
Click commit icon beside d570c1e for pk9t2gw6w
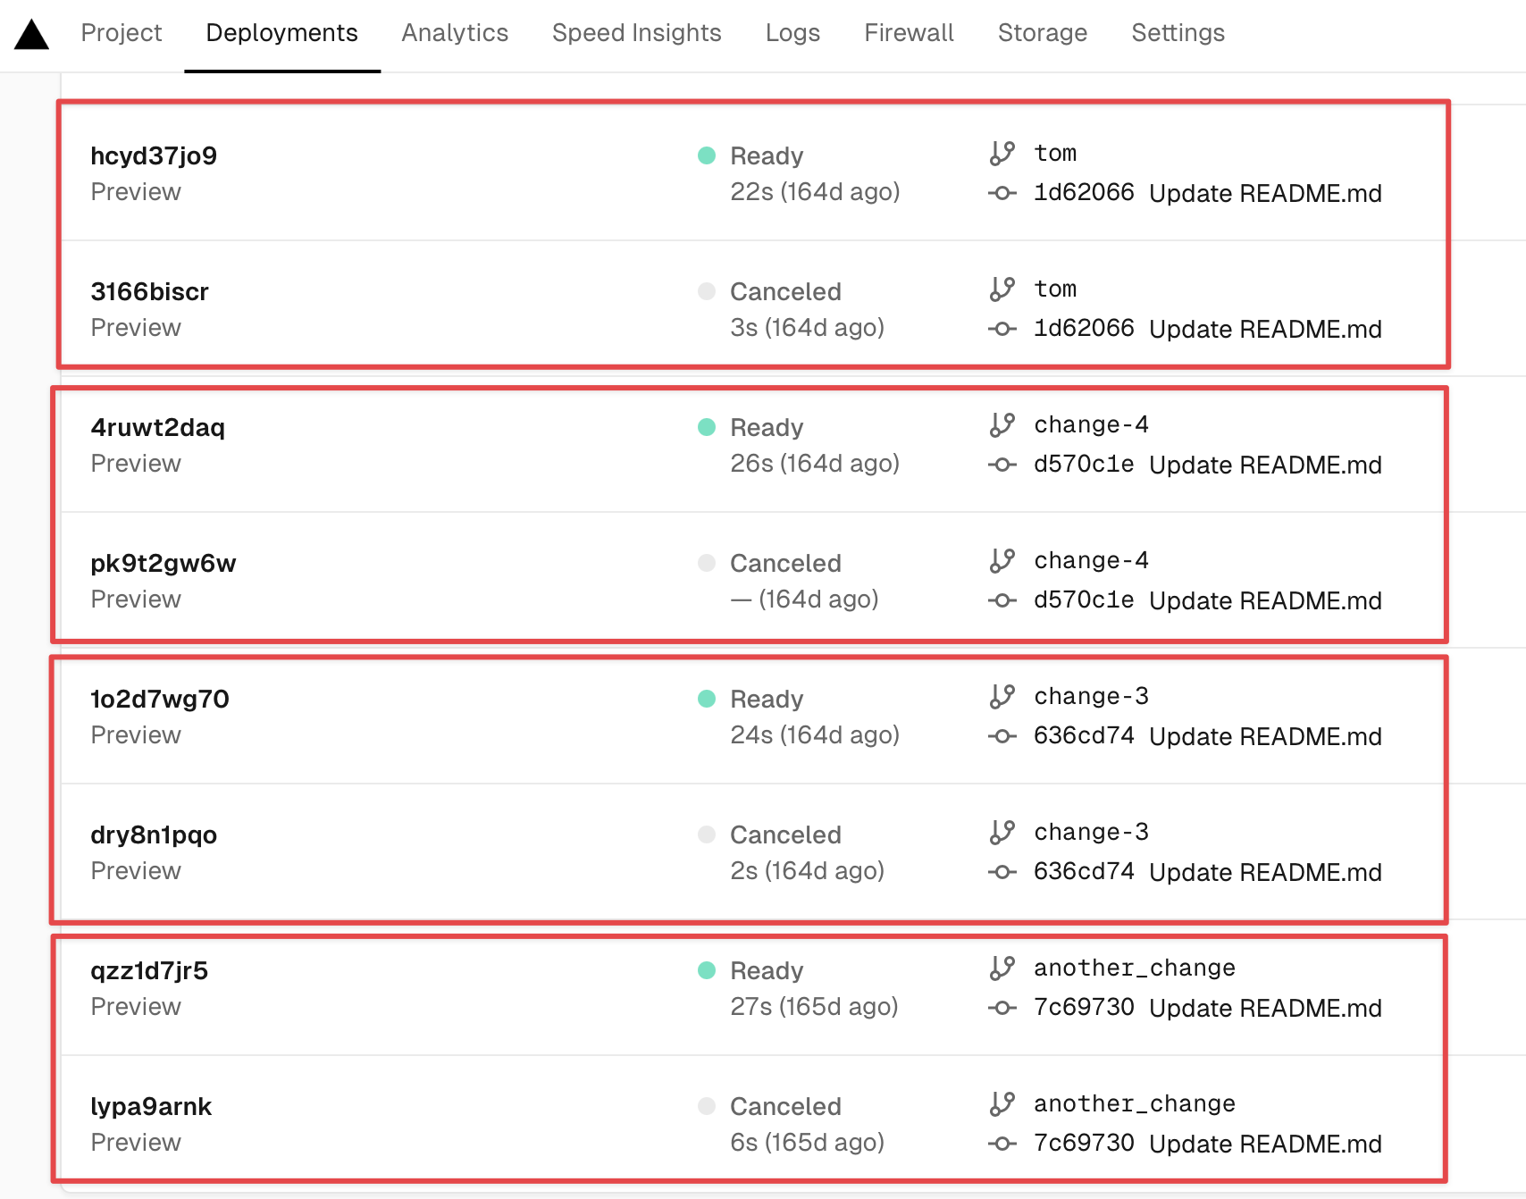pos(1002,600)
